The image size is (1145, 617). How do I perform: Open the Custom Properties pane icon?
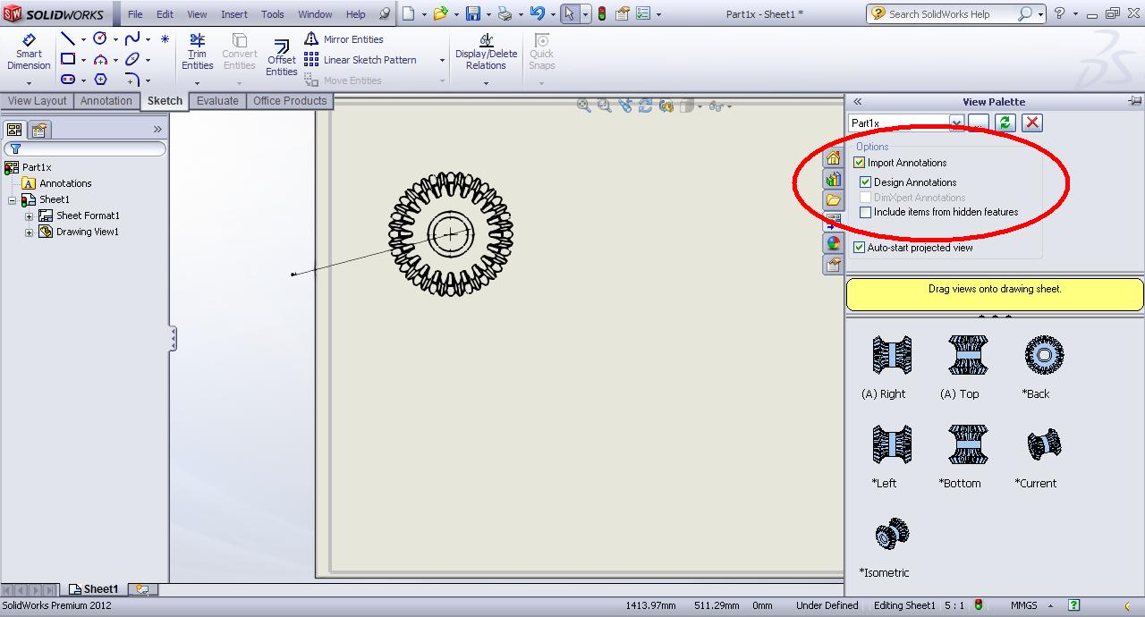(x=833, y=265)
